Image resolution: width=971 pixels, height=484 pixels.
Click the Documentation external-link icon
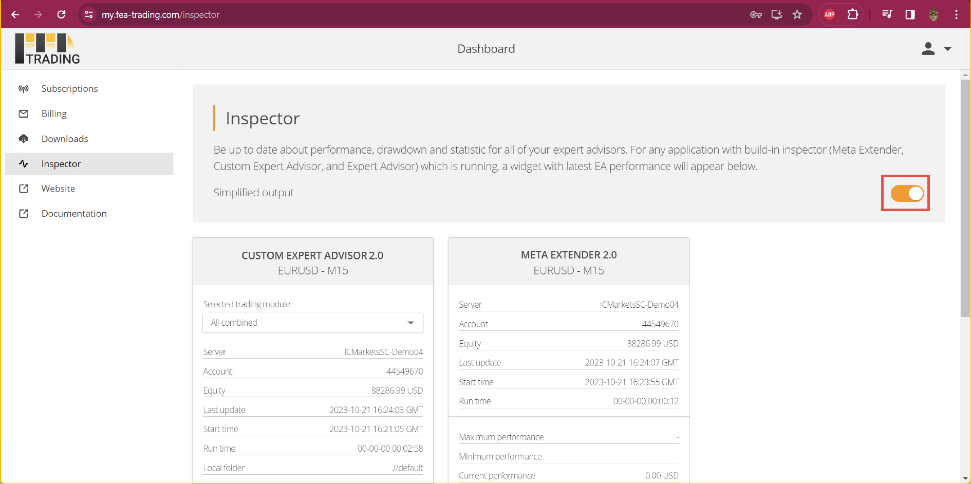click(24, 214)
